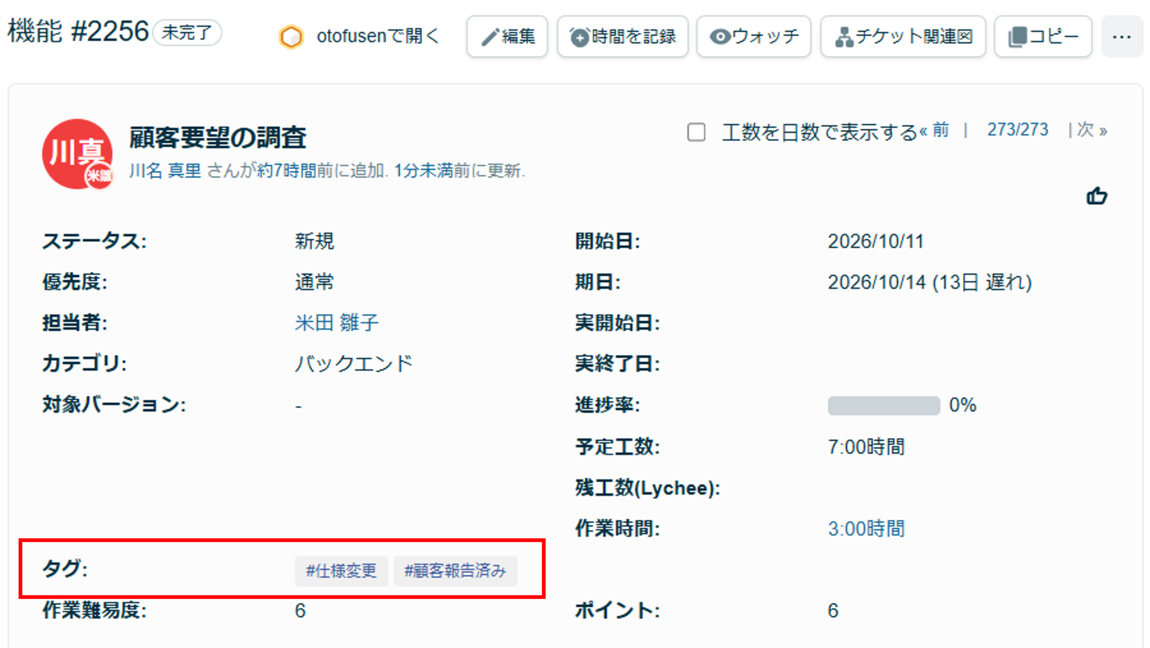The width and height of the screenshot is (1150, 648).
Task: Click the #仕様変更 tag
Action: [341, 571]
